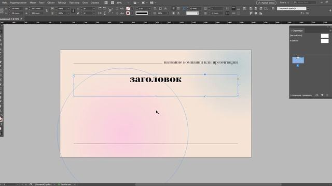Open the Bridge icon in the application bar
332x186 pixels.
(x=106, y=3)
